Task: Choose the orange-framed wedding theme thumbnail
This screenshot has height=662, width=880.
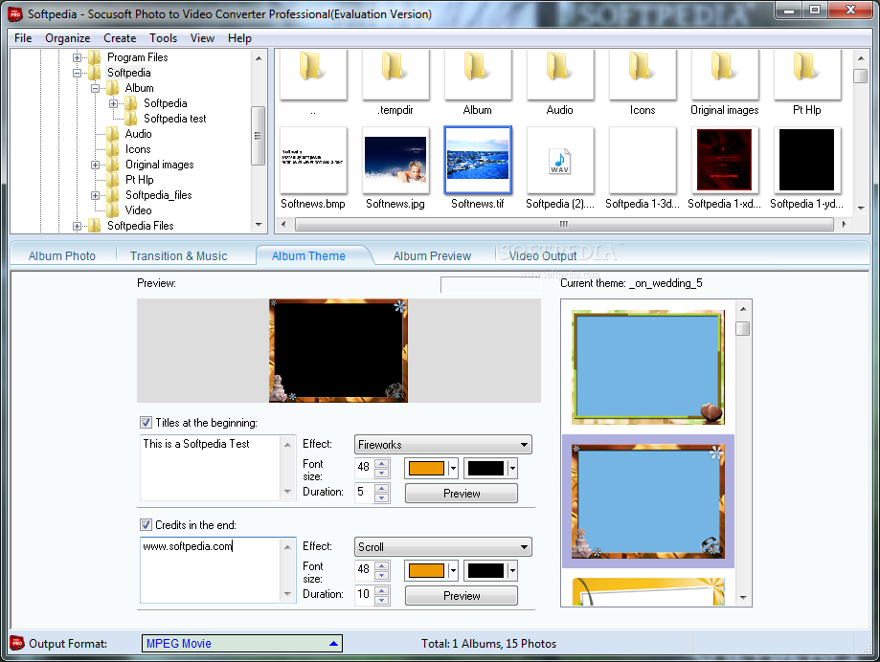Action: tap(648, 501)
